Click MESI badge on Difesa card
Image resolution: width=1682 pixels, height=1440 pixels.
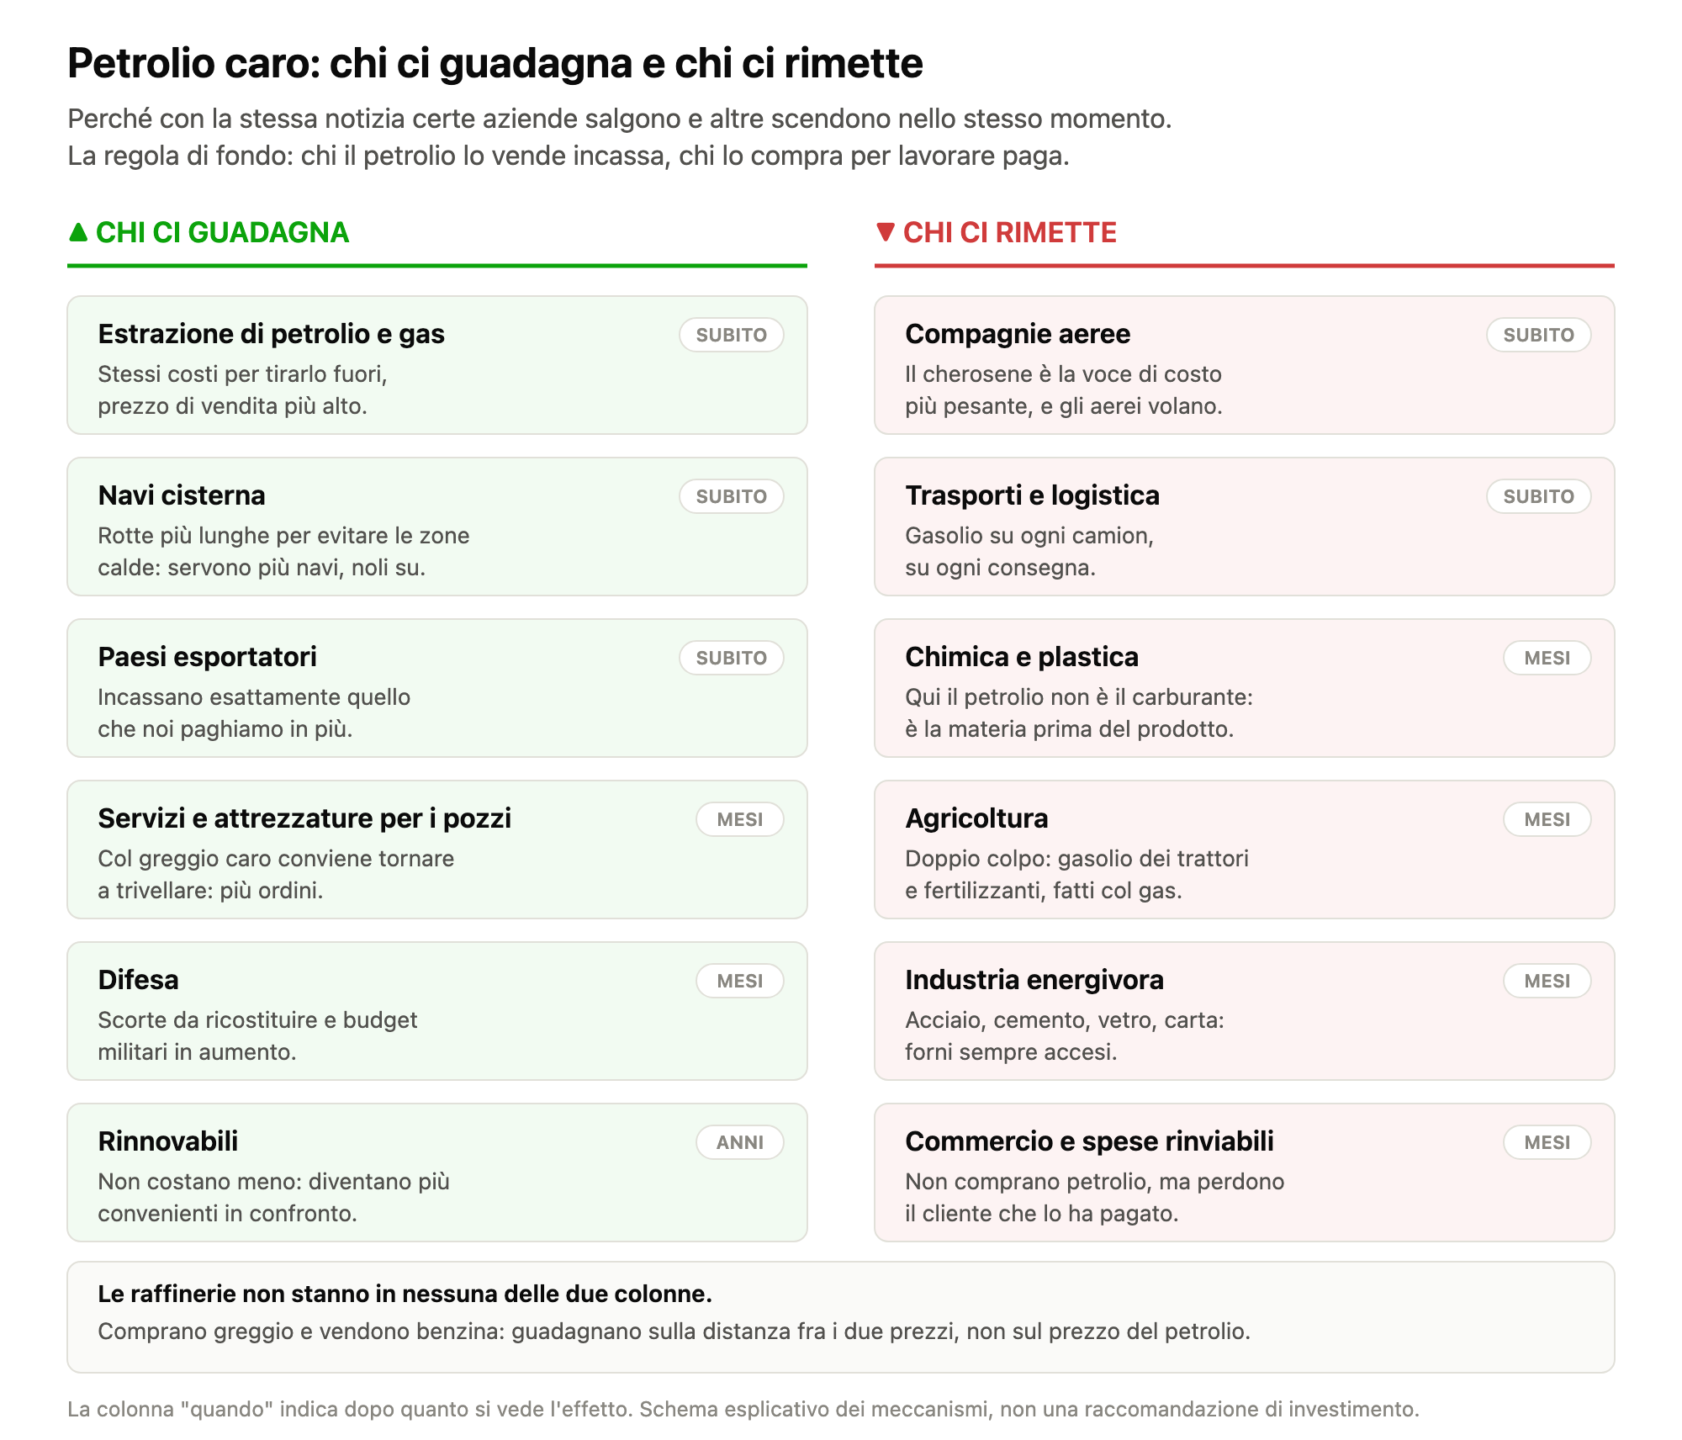click(739, 981)
